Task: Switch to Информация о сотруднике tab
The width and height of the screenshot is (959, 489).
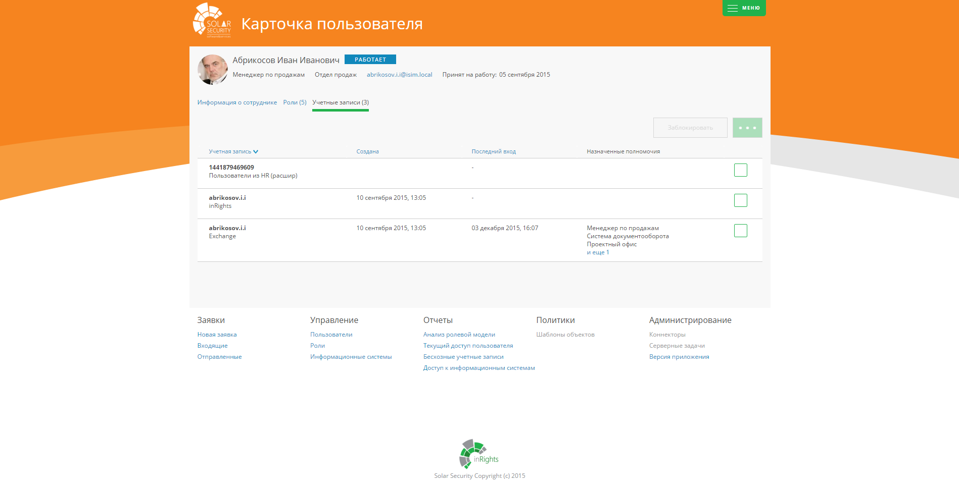Action: click(x=237, y=102)
